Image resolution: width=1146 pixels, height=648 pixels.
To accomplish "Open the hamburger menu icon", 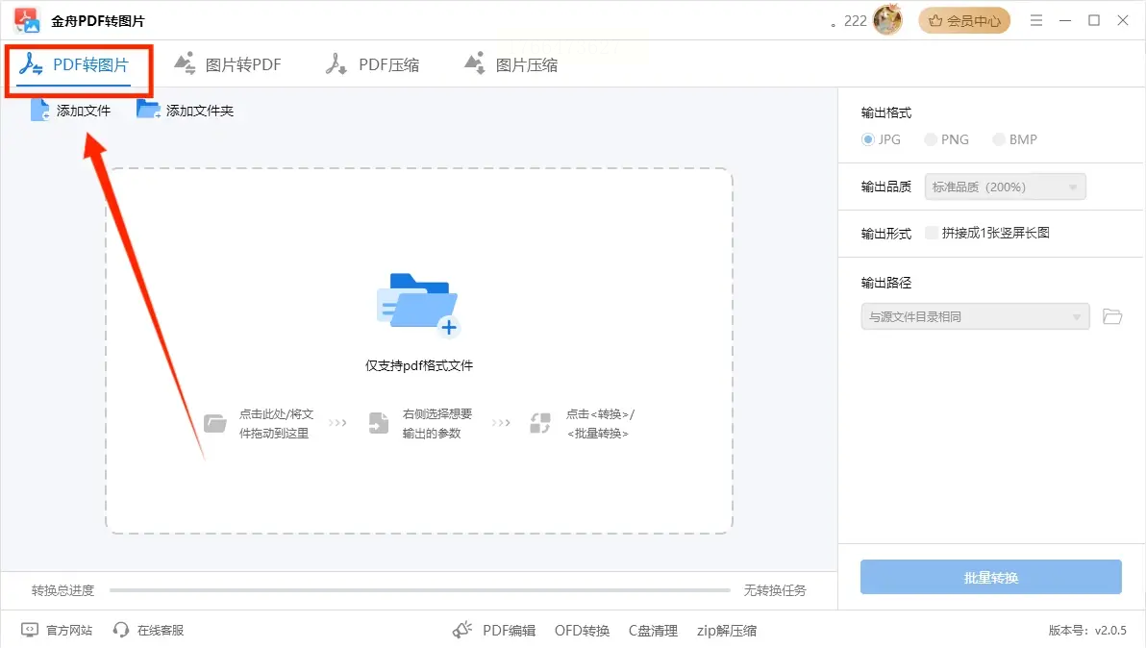I will coord(1036,20).
